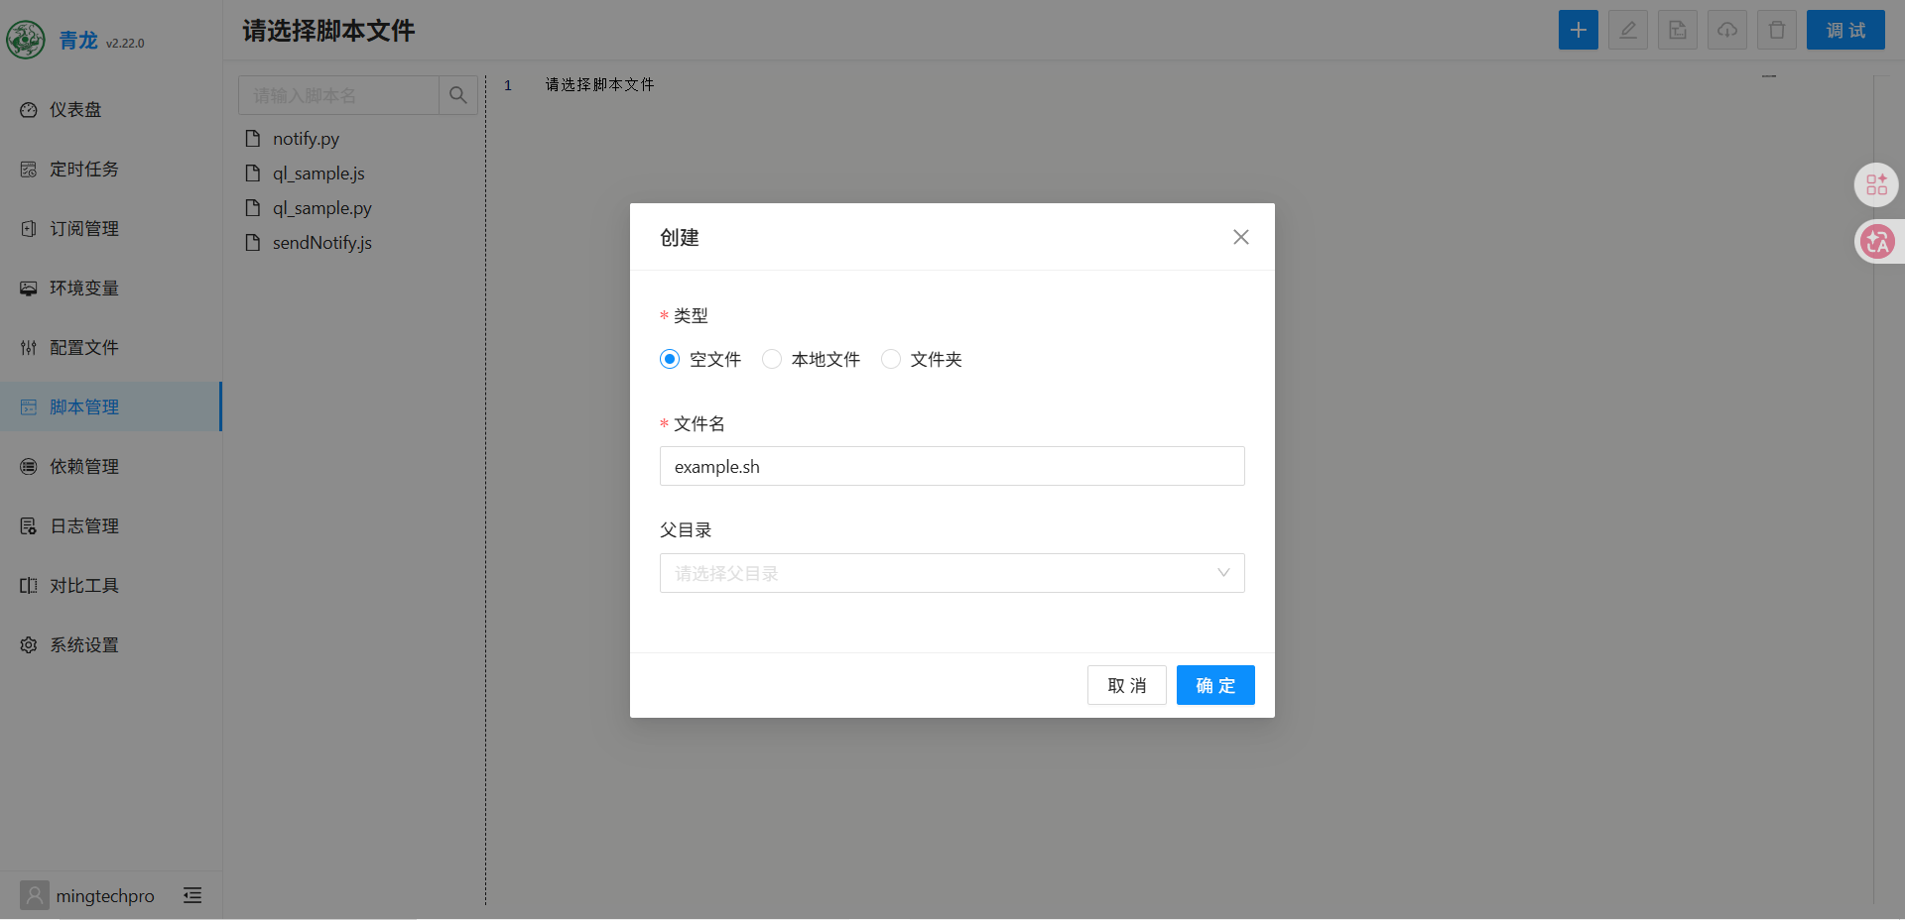
Task: Click the 青龙 title text
Action: pos(78,40)
